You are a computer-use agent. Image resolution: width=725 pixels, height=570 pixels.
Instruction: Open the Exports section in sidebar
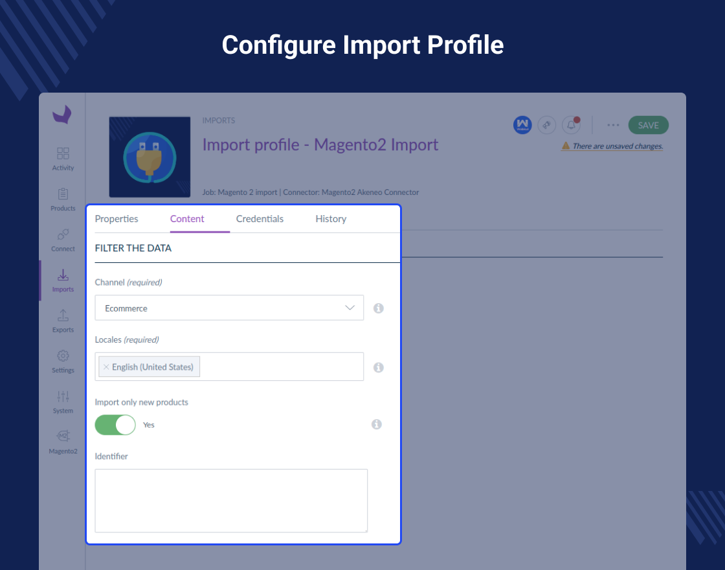63,321
